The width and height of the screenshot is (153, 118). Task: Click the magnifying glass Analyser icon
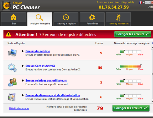40,17
